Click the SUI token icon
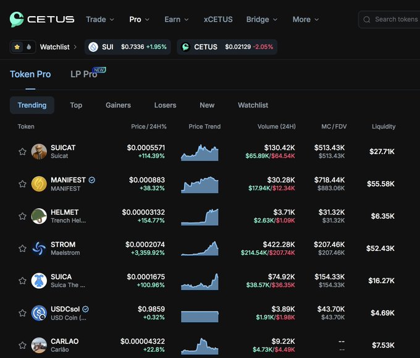 (93, 47)
